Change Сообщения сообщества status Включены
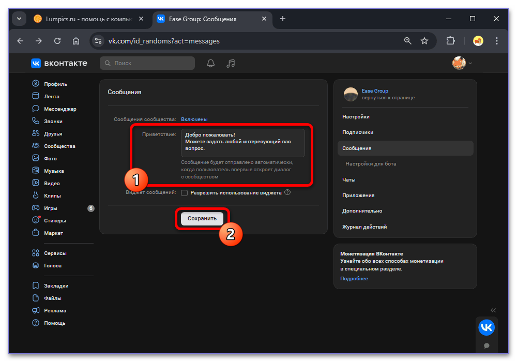 click(x=194, y=119)
